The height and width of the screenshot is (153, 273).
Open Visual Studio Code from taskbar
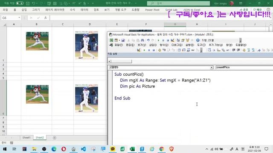83,149
